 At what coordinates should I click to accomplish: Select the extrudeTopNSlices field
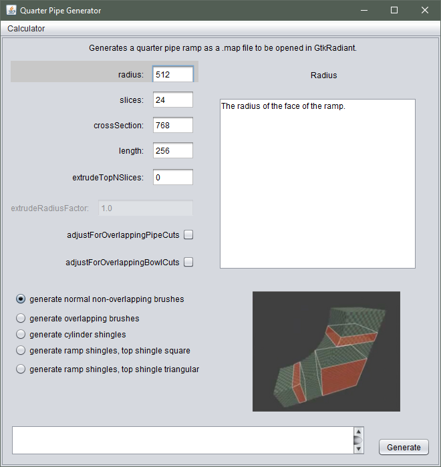click(x=172, y=178)
